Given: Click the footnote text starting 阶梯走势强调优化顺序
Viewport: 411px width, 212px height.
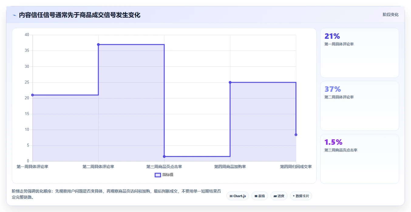Looking at the screenshot, I should [116, 194].
